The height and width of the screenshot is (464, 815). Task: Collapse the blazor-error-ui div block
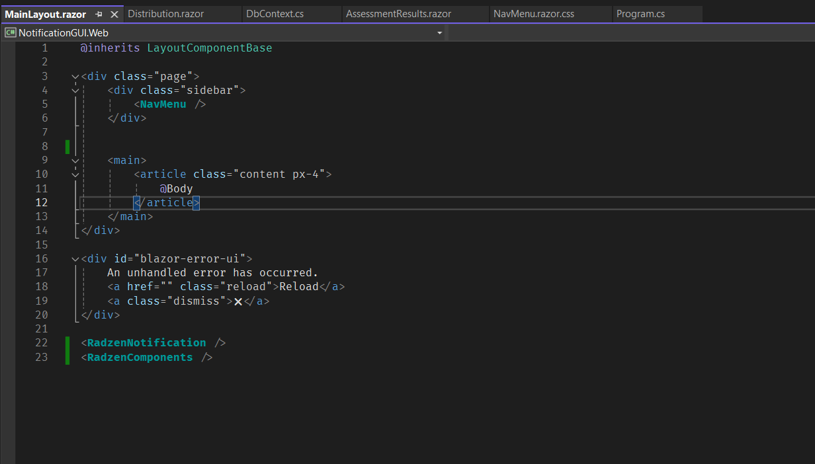[75, 259]
